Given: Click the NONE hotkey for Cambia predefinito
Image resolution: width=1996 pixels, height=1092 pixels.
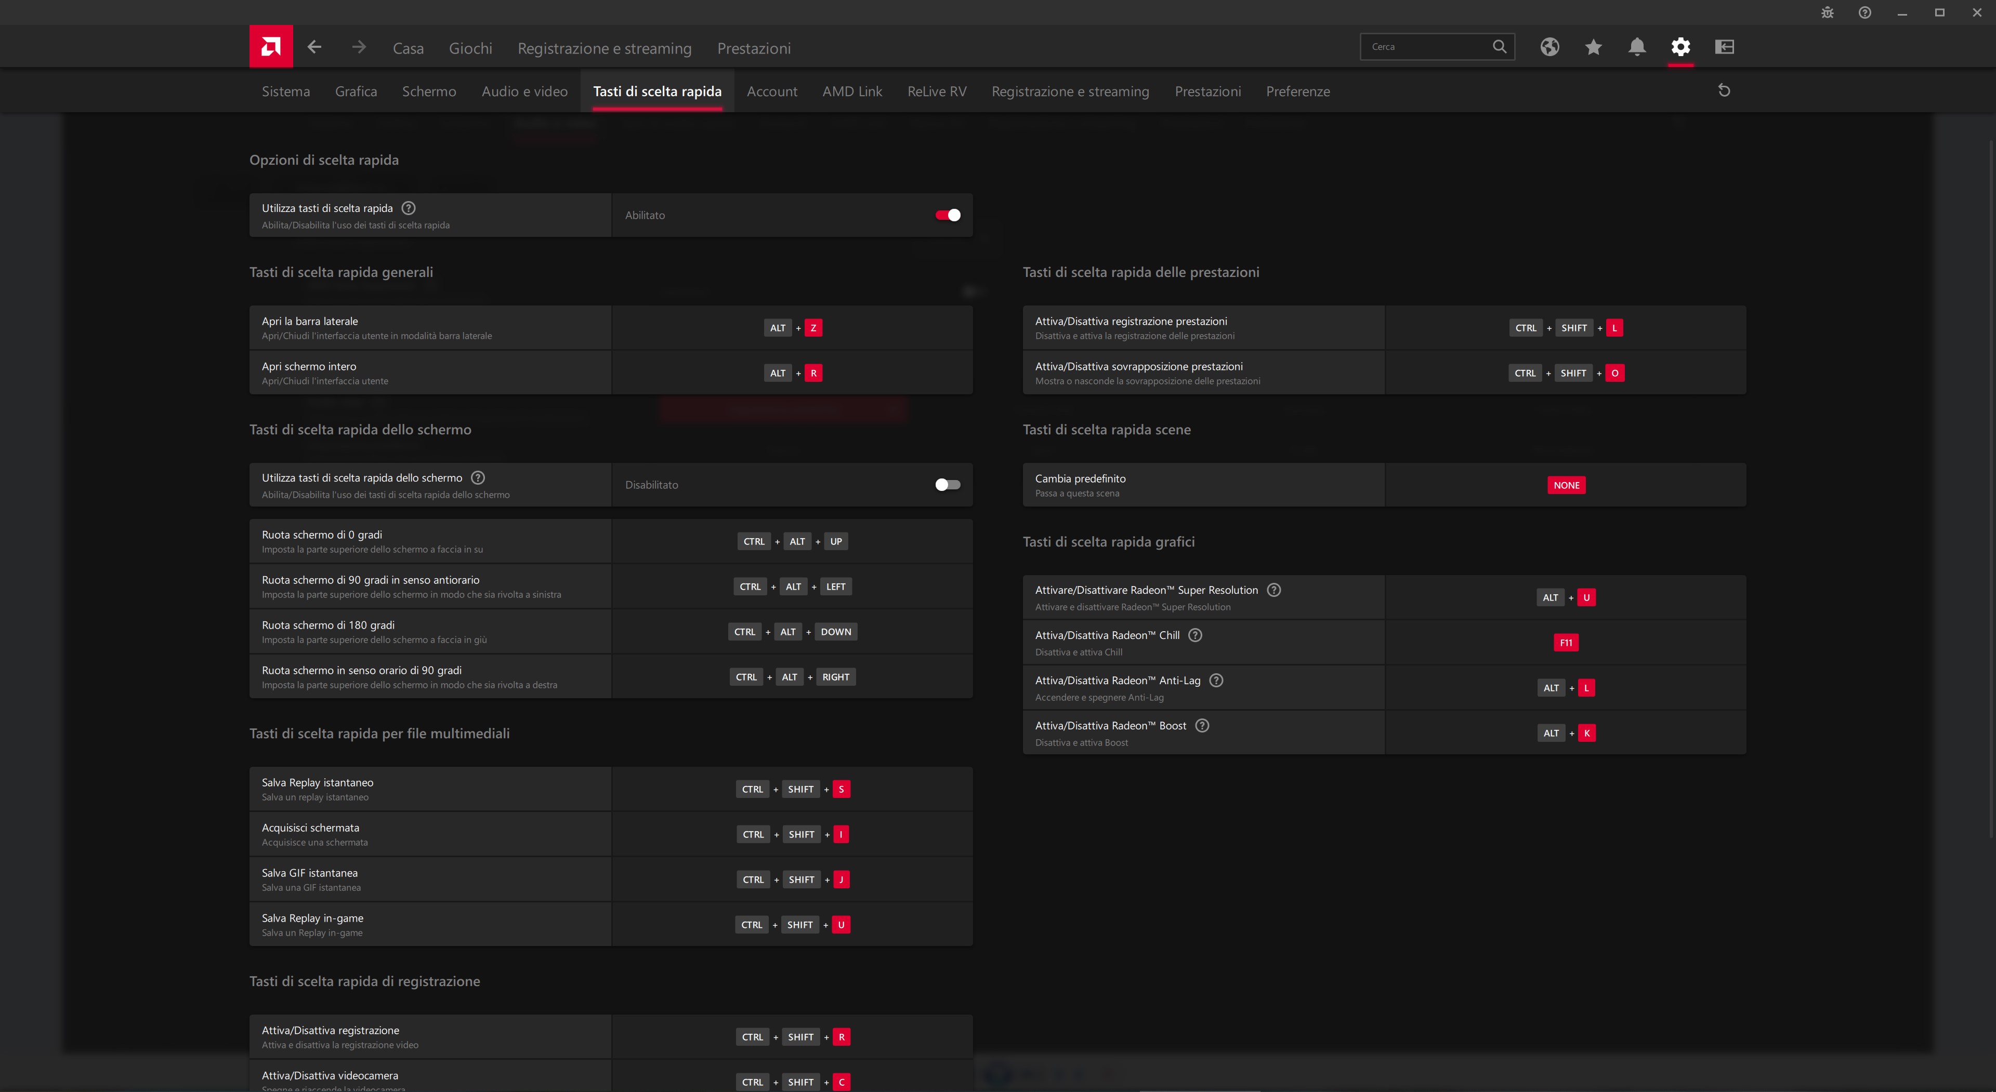Looking at the screenshot, I should [x=1566, y=486].
